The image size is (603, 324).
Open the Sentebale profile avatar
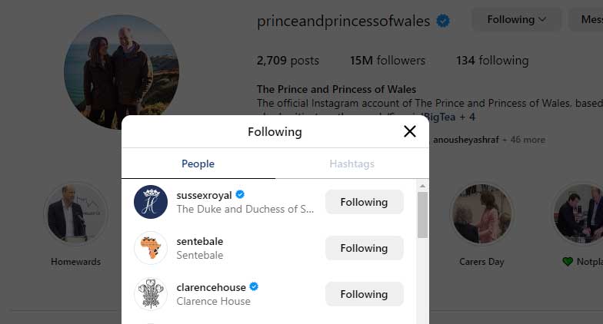point(151,248)
